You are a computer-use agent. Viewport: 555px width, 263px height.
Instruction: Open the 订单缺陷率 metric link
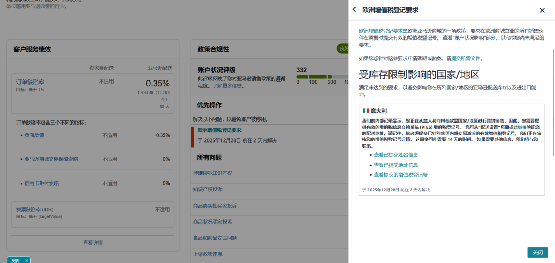30,82
